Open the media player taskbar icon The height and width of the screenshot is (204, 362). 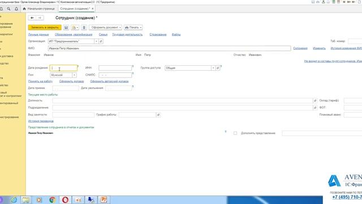pyautogui.click(x=39, y=200)
